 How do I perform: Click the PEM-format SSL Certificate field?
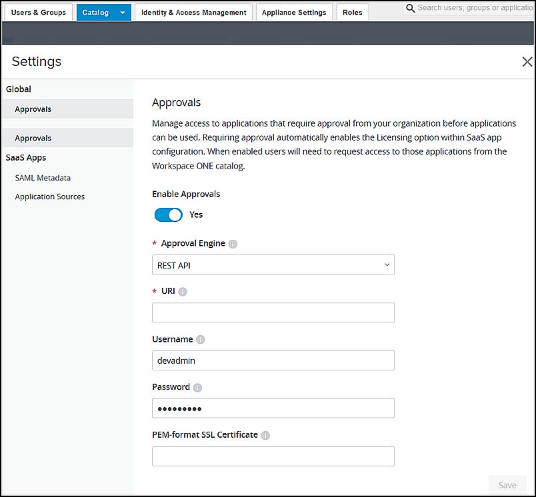click(273, 456)
